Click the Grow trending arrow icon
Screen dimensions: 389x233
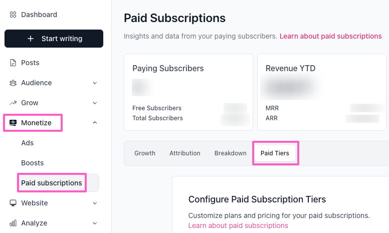pyautogui.click(x=13, y=103)
